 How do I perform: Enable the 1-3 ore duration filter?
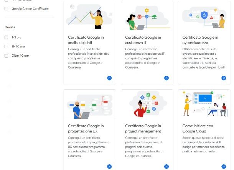(x=7, y=38)
